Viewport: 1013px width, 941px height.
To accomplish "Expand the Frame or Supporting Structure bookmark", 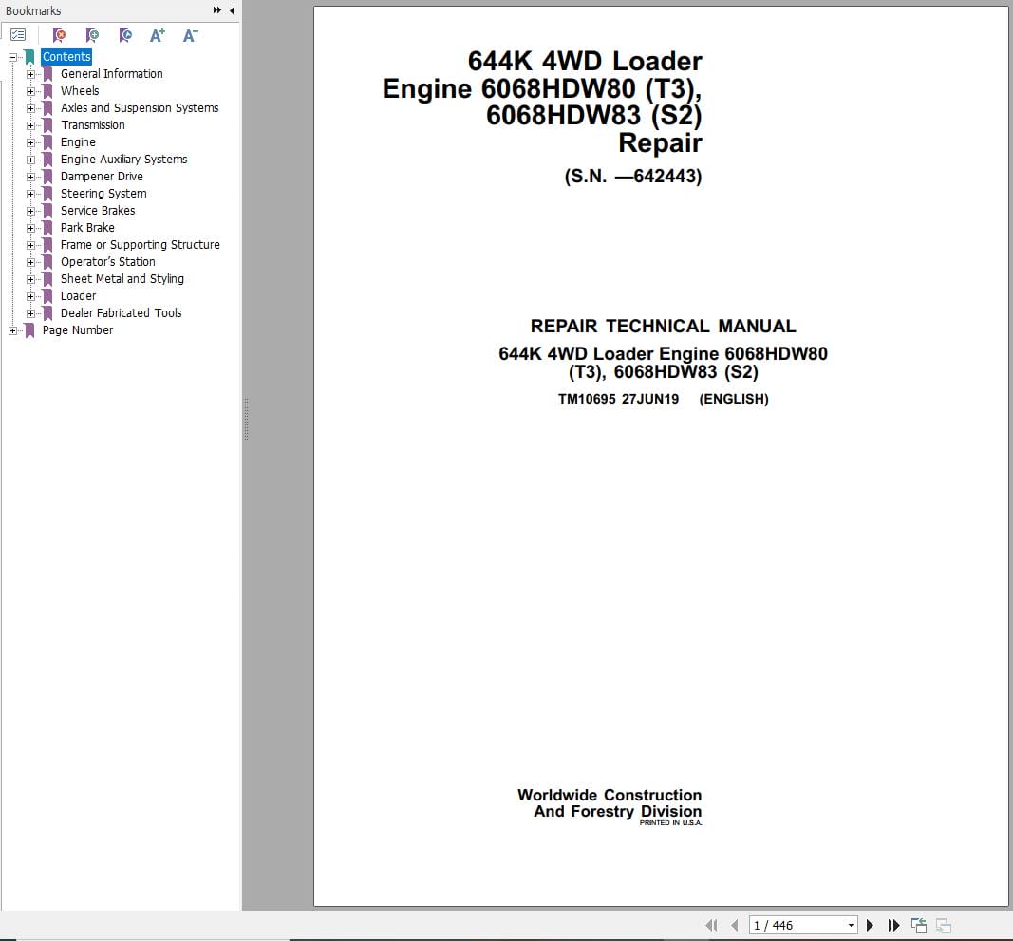I will [x=30, y=245].
